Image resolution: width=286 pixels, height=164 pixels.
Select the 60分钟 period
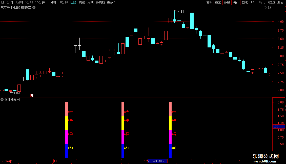point(63,2)
